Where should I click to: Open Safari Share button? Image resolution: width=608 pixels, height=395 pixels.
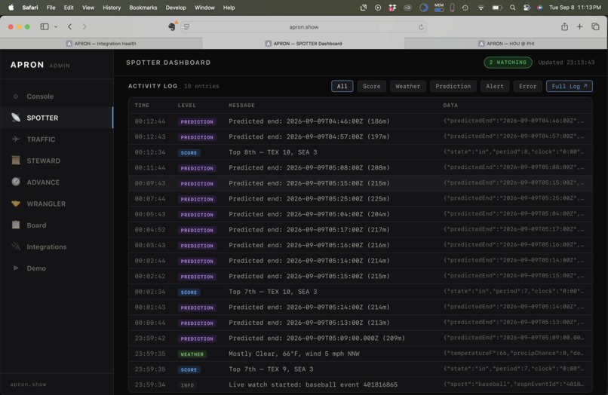pyautogui.click(x=564, y=26)
